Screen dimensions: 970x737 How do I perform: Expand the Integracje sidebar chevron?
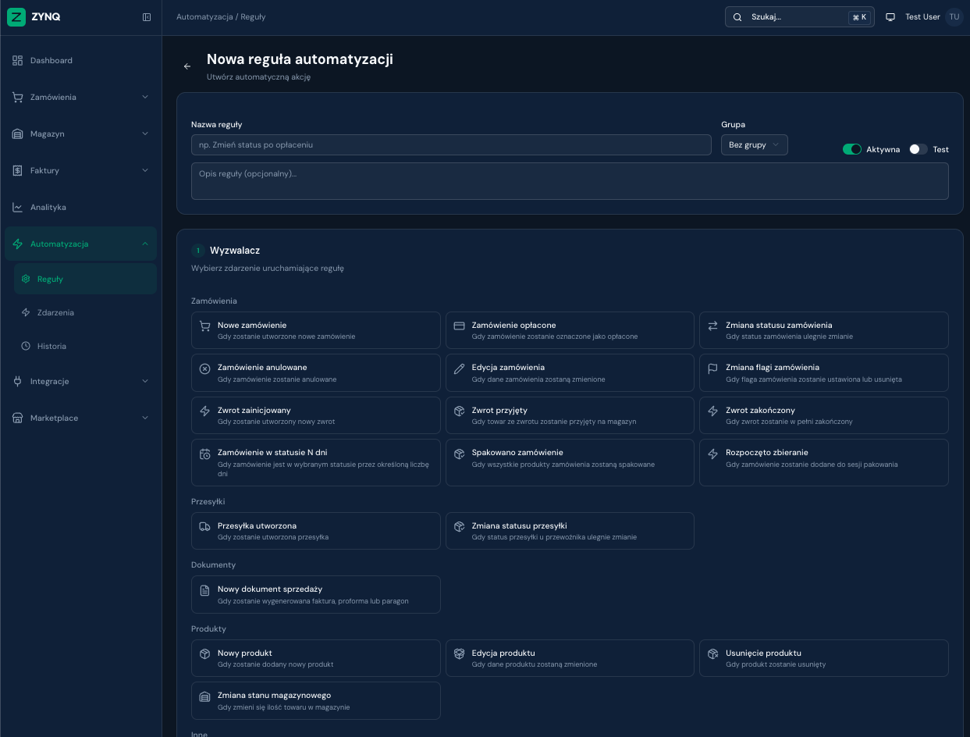point(145,381)
